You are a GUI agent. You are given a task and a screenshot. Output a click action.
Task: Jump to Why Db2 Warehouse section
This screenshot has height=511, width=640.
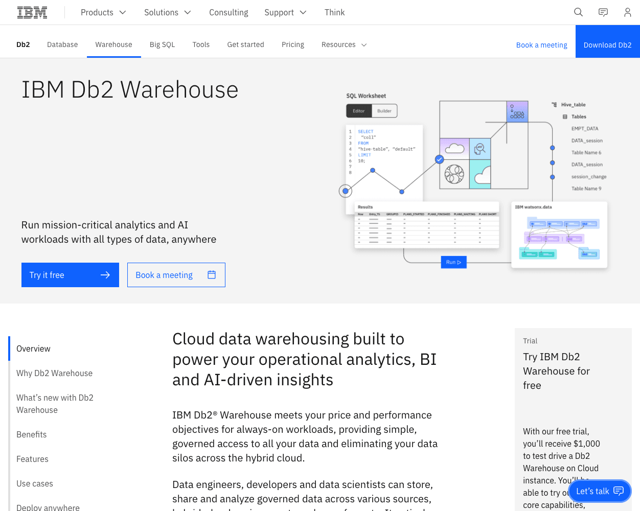(x=55, y=373)
